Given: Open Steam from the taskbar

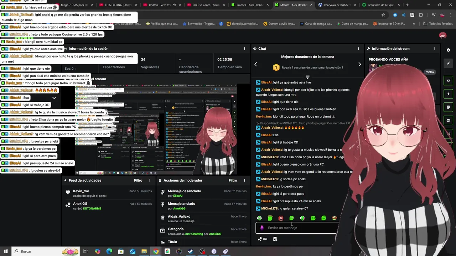Looking at the screenshot, I should [191, 251].
